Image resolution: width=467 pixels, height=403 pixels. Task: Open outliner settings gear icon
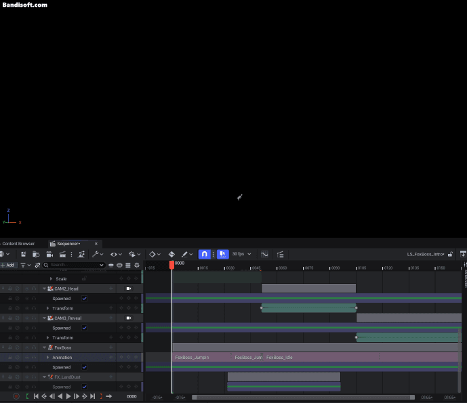[x=137, y=265]
